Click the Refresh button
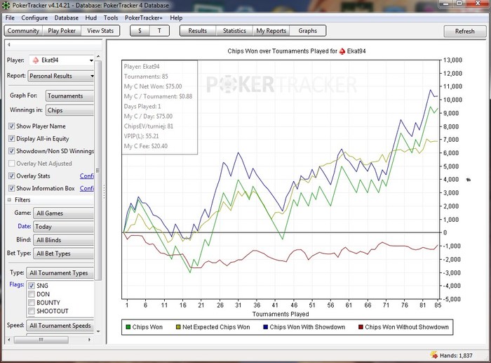Screen dimensions: 491x363 point(464,31)
